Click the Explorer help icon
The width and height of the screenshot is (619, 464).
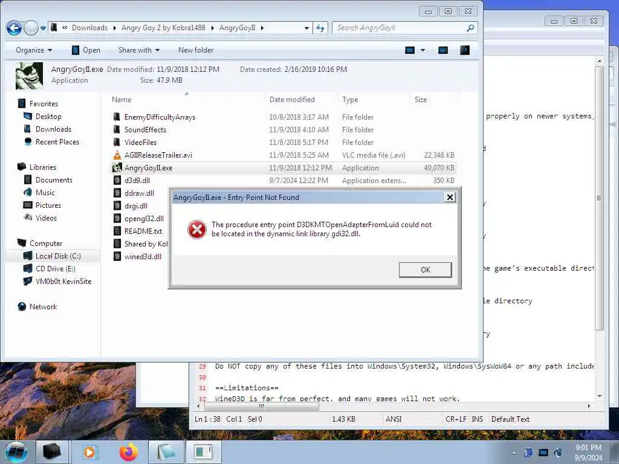pos(465,50)
